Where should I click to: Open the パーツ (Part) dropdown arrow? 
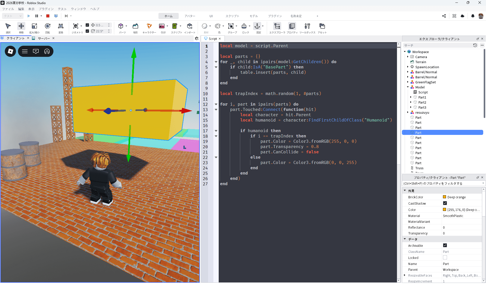pos(126,26)
